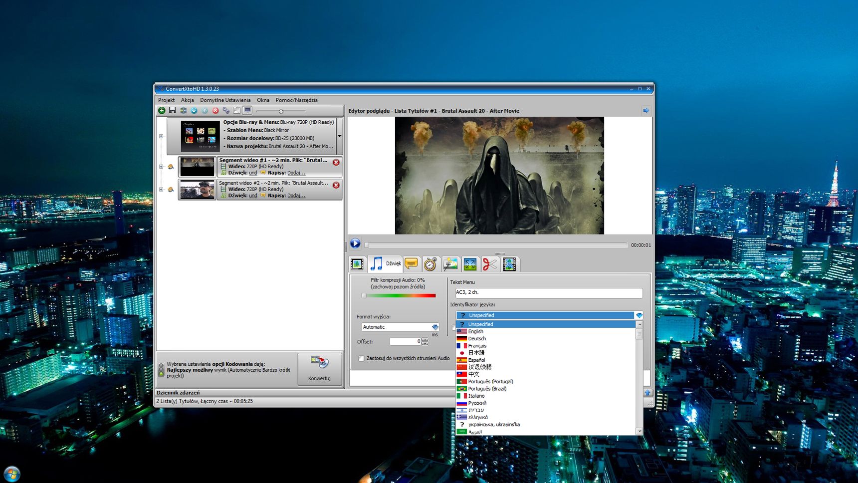Screen dimensions: 858x483
Task: Click film reel icon beside Segment #1
Action: click(171, 167)
